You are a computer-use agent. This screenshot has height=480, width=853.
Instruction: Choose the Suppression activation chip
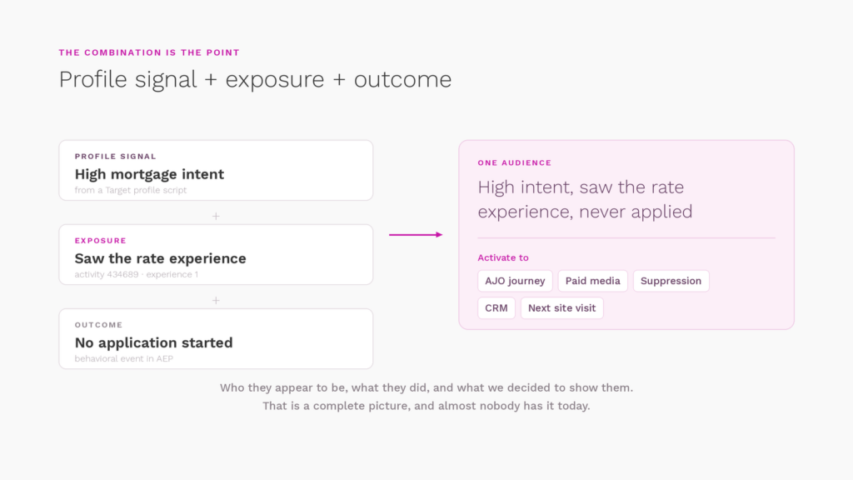(x=671, y=281)
